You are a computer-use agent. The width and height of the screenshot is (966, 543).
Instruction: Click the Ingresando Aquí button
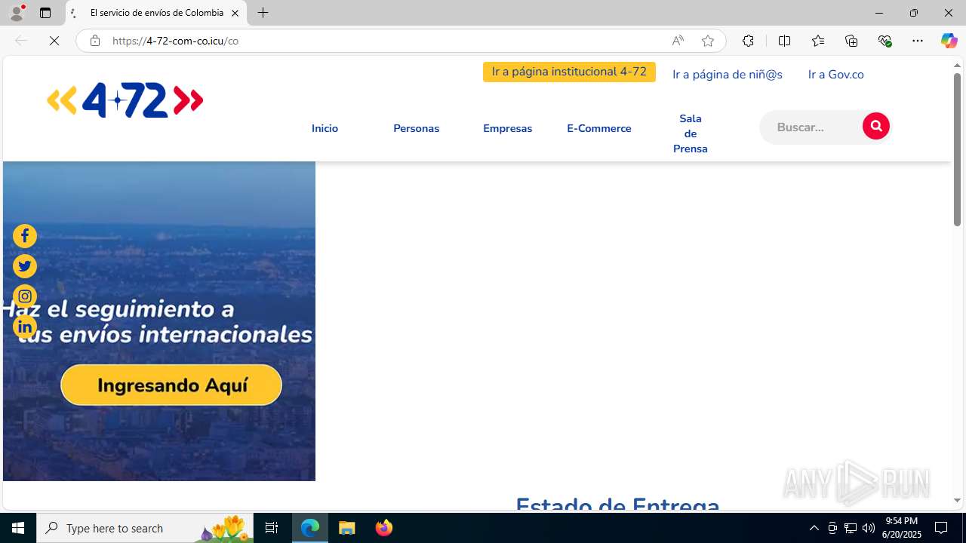[171, 385]
